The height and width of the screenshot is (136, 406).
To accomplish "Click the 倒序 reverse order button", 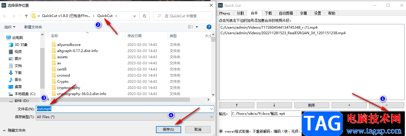I will [312, 105].
